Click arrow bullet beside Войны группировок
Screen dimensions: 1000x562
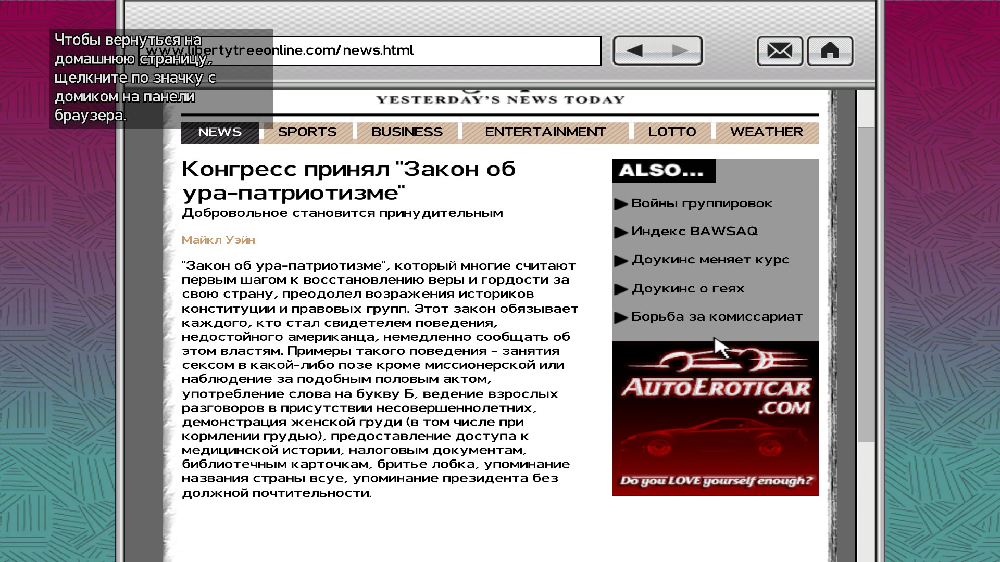coord(620,204)
